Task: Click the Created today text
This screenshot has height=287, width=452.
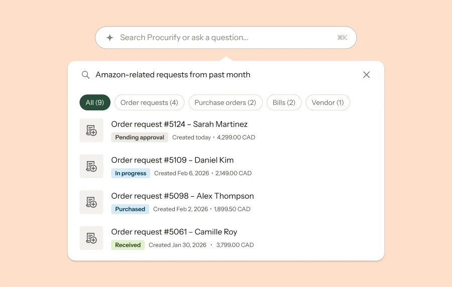Action: pyautogui.click(x=191, y=137)
